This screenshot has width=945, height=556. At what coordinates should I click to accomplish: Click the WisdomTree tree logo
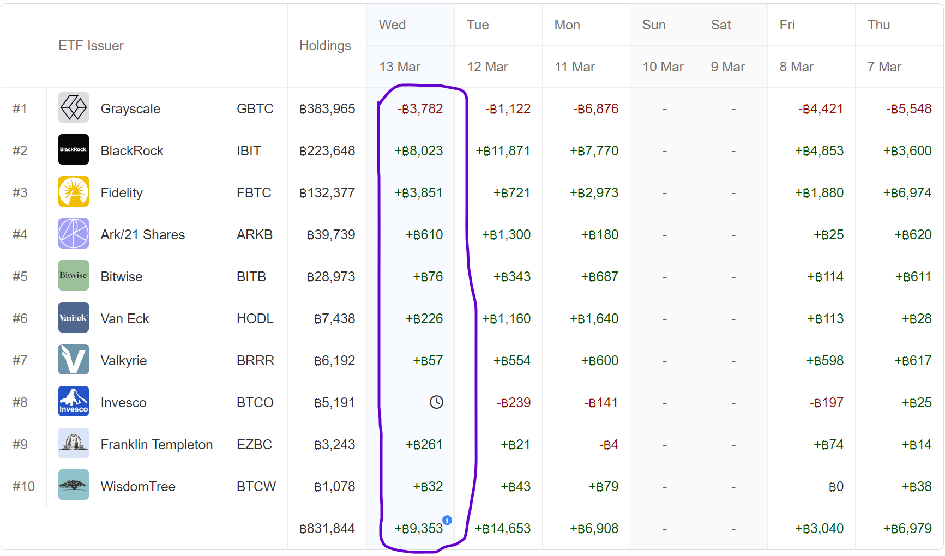point(74,485)
